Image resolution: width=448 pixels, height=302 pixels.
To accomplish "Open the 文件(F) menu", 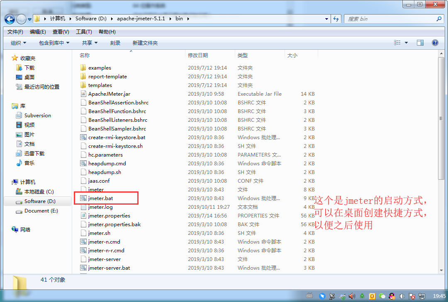I will tap(15, 31).
